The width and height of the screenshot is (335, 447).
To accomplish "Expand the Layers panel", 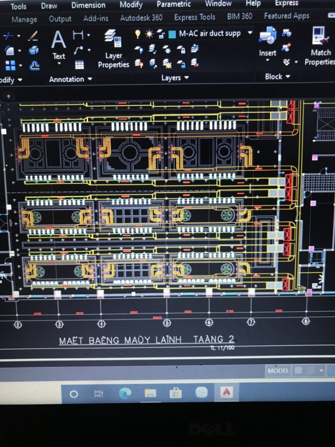I will click(x=175, y=77).
